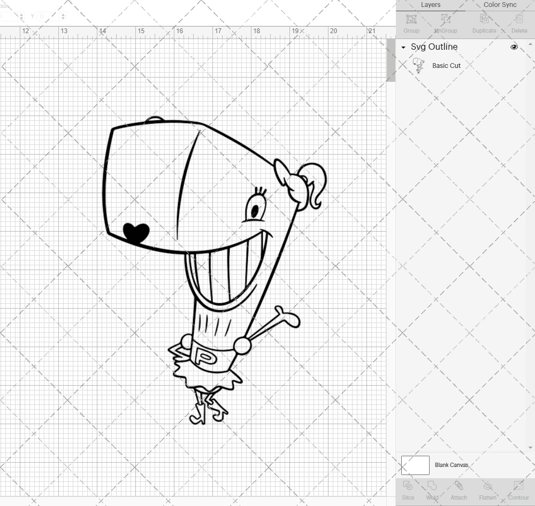This screenshot has width=535, height=506.
Task: Open the Y position stepper up arrow
Action: point(63,13)
